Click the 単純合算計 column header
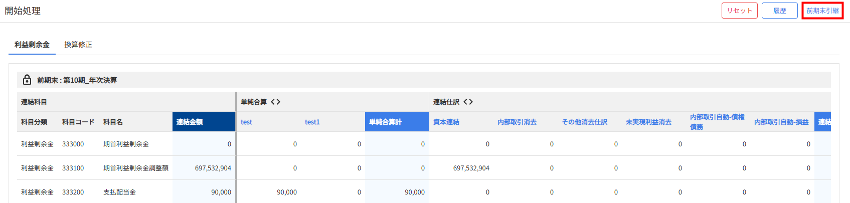The width and height of the screenshot is (850, 203). (x=385, y=122)
